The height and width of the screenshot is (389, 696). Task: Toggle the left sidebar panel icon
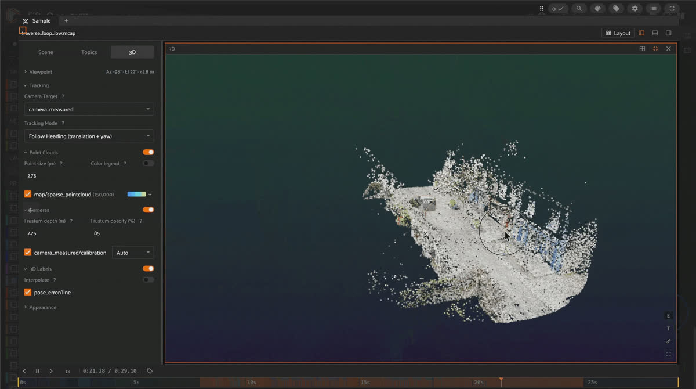[641, 33]
